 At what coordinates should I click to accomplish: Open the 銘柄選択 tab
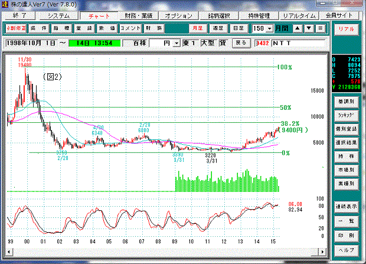[x=218, y=16]
